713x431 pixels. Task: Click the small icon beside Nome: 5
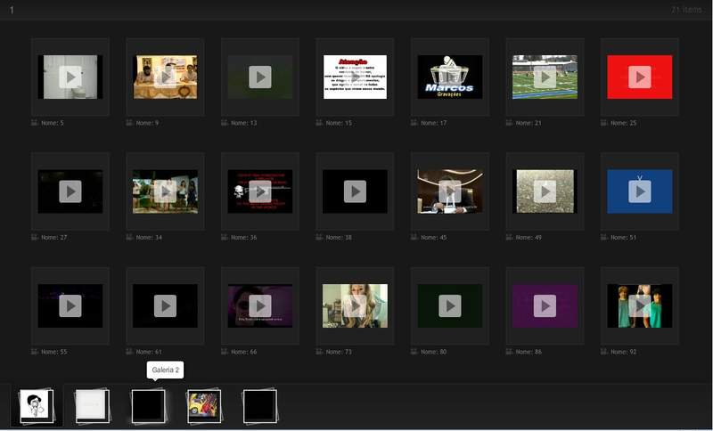pos(35,123)
